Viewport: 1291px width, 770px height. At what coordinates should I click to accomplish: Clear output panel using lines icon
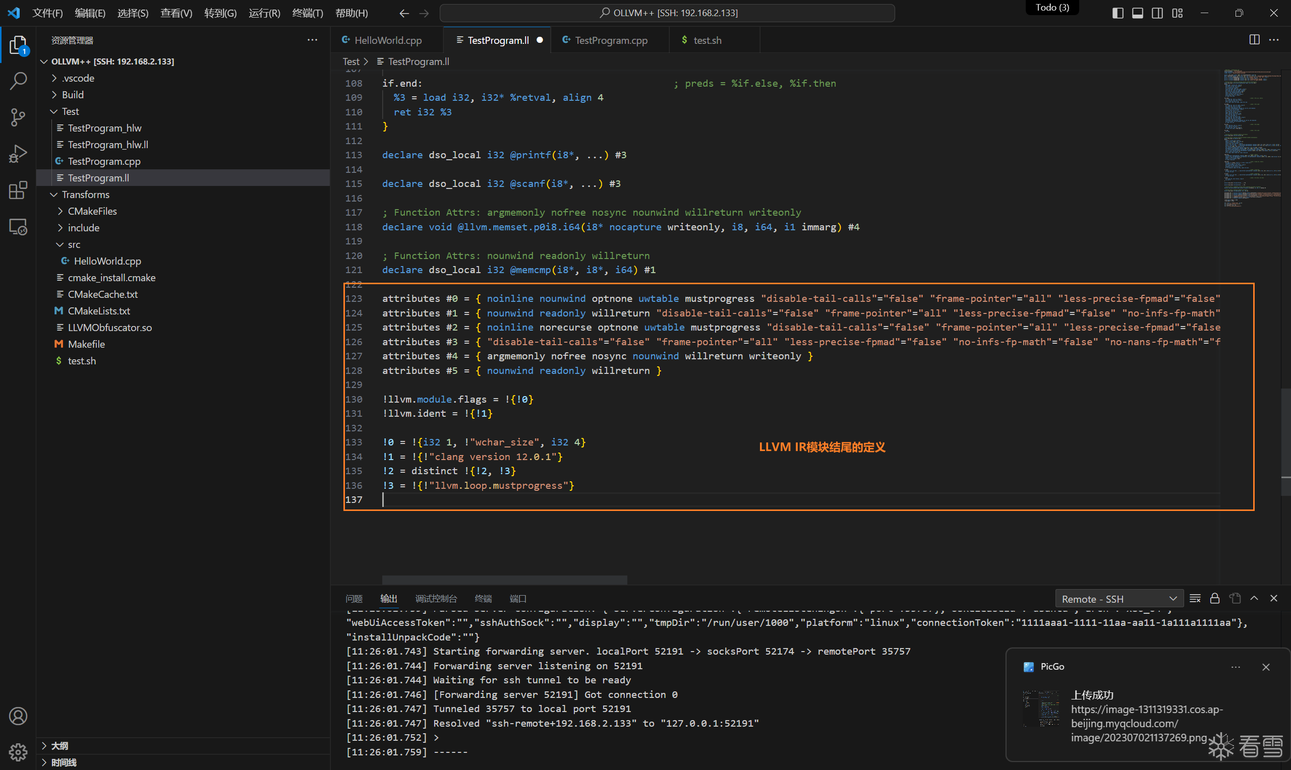click(1195, 598)
